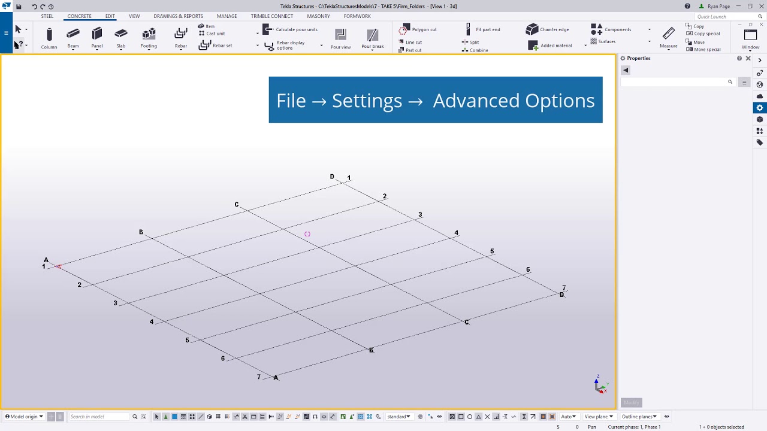Open the standard selection filter dropdown
The height and width of the screenshot is (431, 767).
(399, 417)
